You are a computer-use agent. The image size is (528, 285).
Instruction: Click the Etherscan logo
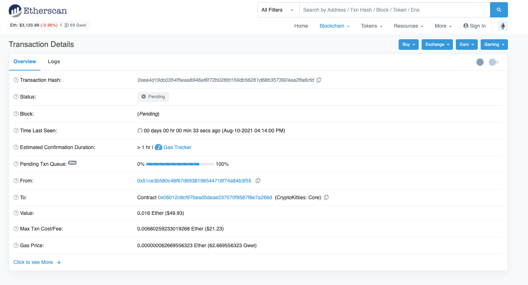[x=38, y=11]
